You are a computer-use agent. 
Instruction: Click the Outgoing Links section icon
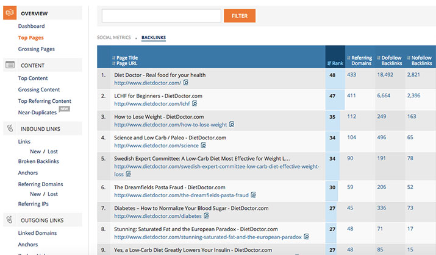tap(10, 220)
